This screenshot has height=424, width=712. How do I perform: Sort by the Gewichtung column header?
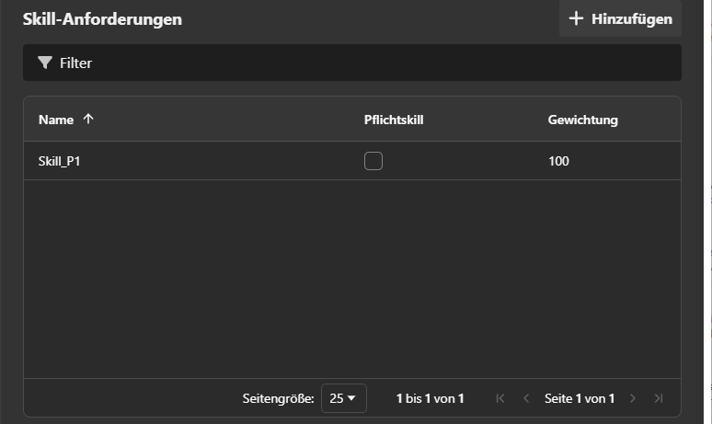(x=582, y=120)
